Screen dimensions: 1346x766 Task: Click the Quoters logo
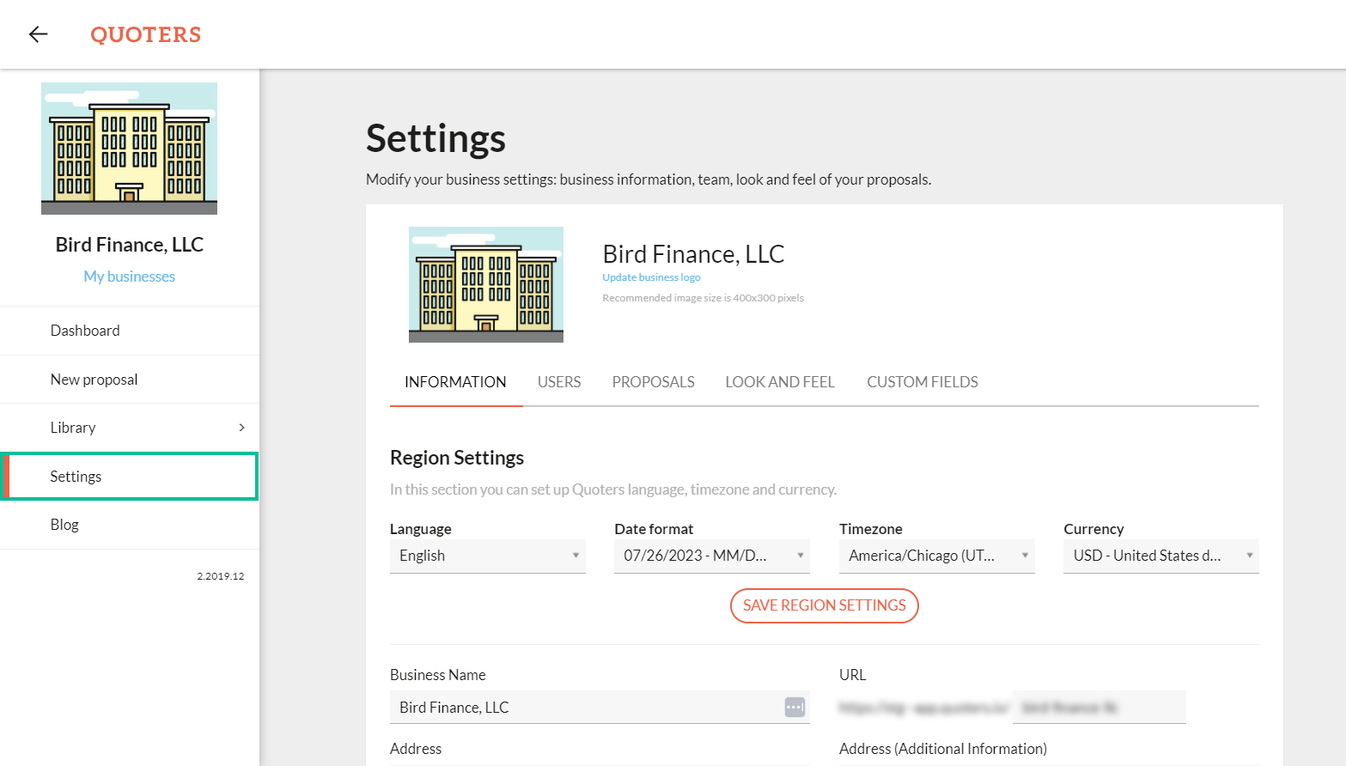coord(146,34)
